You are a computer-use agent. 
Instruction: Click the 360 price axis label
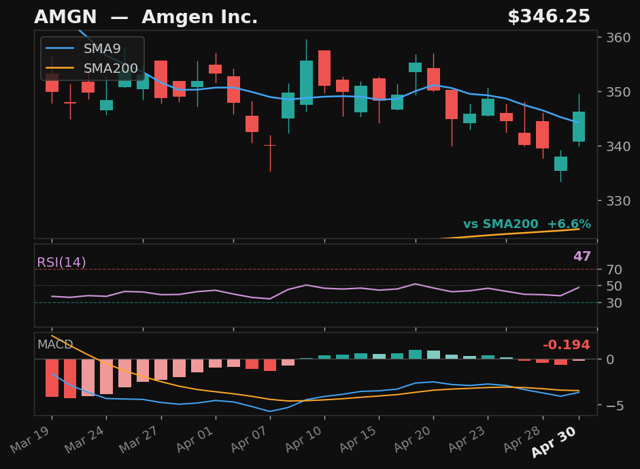click(618, 37)
